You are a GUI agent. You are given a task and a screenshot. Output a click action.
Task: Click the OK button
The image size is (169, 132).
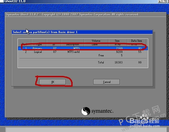click(x=53, y=82)
